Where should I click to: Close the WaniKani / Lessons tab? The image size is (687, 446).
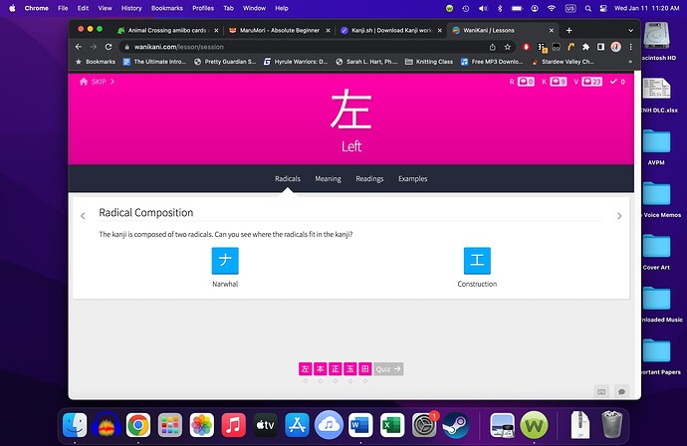[552, 30]
